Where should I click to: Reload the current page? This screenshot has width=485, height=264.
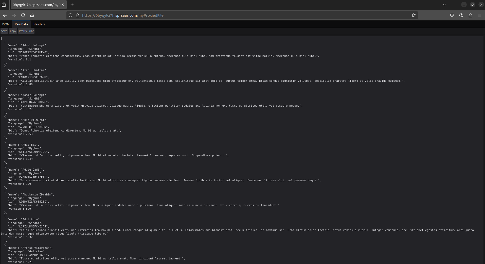click(x=23, y=15)
